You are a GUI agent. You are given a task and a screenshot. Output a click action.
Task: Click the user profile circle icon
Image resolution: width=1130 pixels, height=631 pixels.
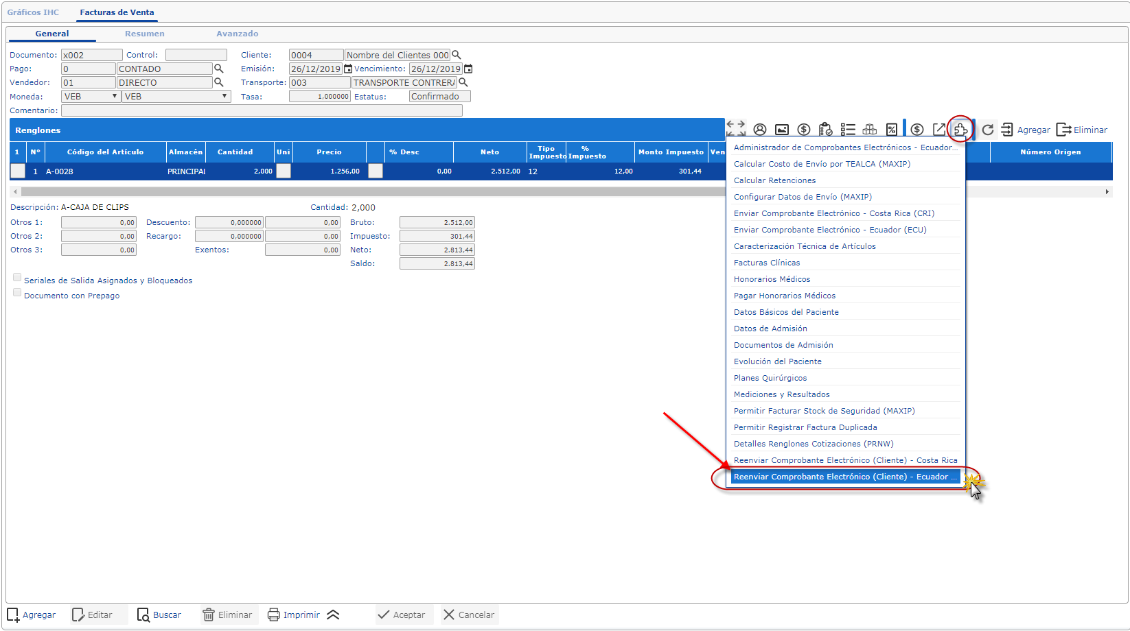[x=759, y=130]
